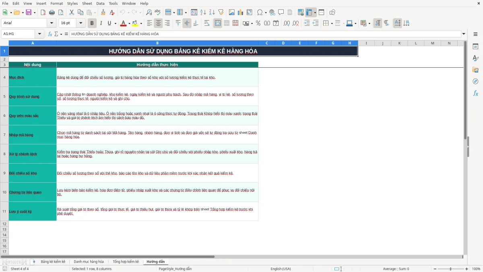Open the Styles menu
This screenshot has height=272, width=483.
pos(72,3)
